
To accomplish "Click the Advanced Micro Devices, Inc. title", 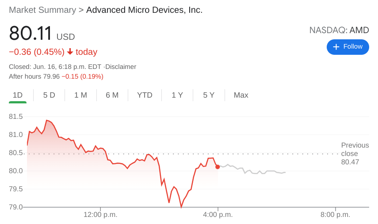I will coord(144,10).
